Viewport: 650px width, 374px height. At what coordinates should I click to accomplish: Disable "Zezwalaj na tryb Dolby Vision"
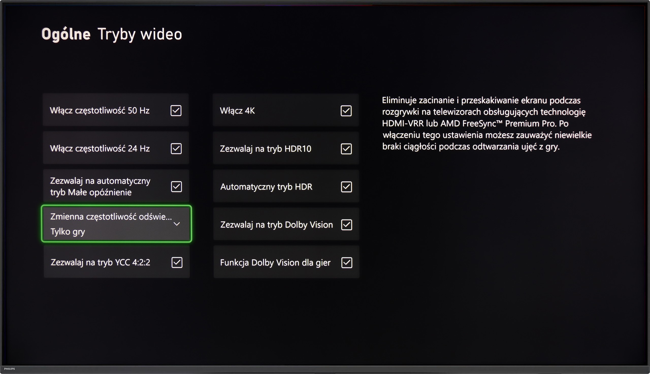point(347,225)
